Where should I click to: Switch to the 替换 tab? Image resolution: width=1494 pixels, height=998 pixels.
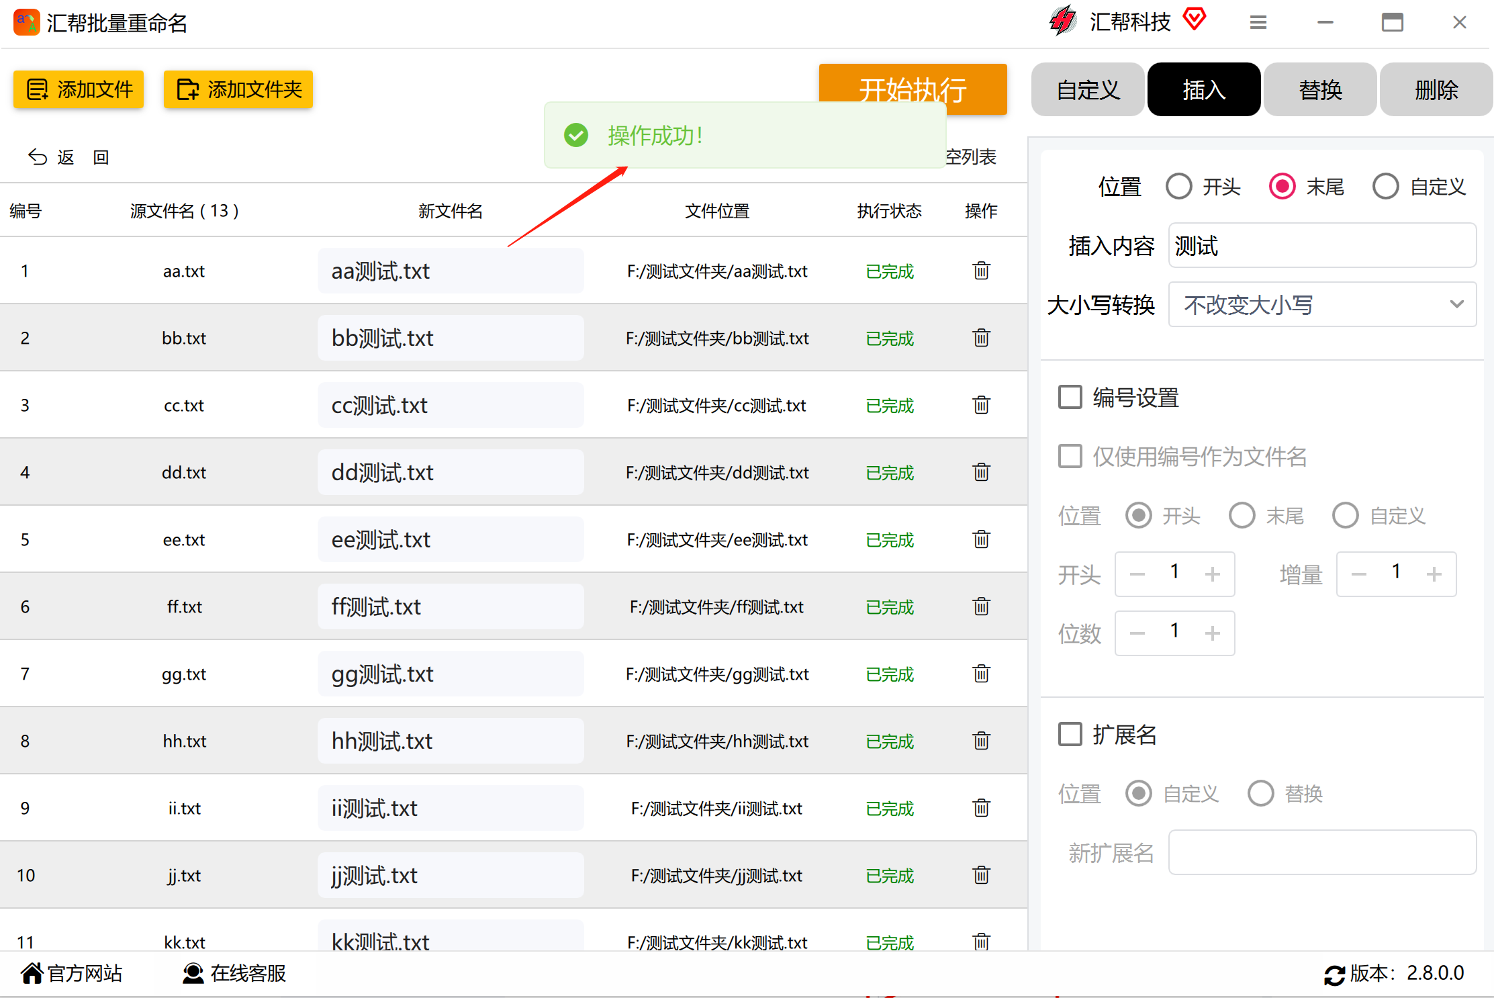click(x=1320, y=89)
